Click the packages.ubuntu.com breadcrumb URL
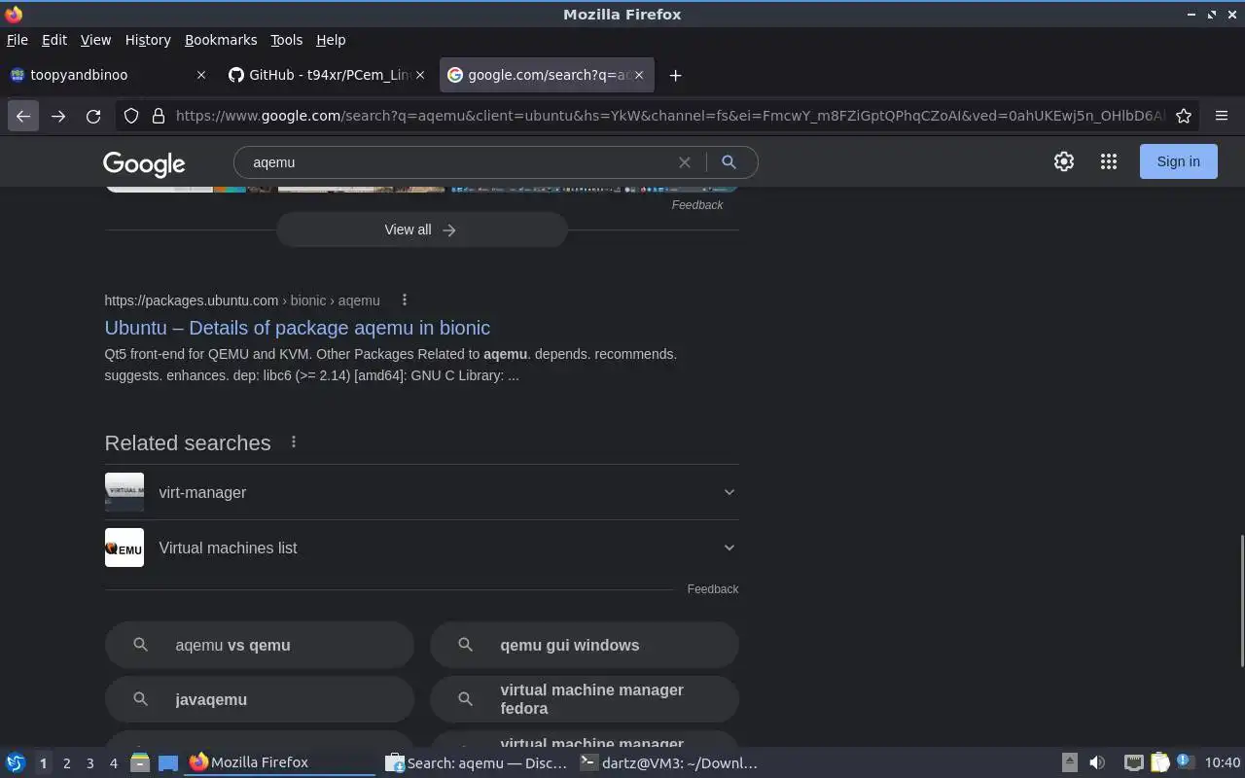Screen dimensions: 1245x778 [x=242, y=301]
